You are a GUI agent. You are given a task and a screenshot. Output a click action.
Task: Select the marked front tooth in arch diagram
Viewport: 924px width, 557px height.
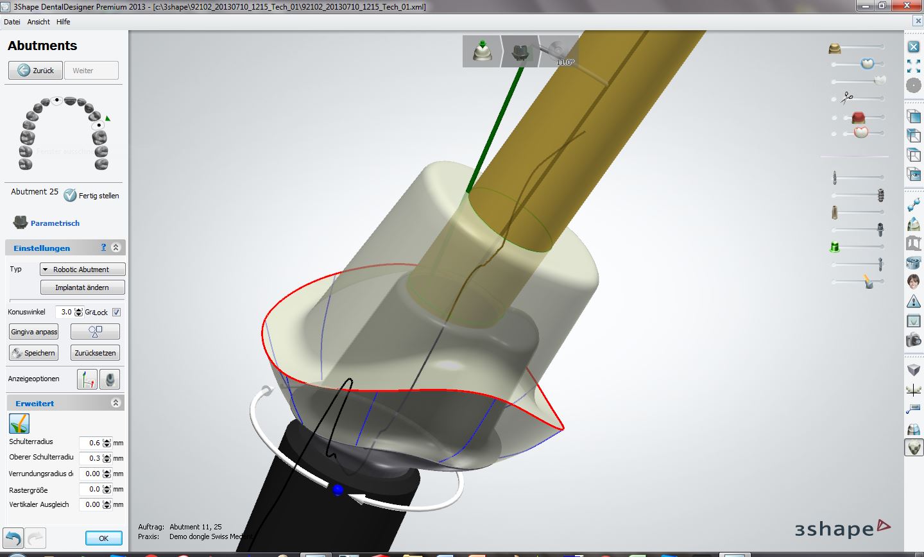pyautogui.click(x=57, y=100)
